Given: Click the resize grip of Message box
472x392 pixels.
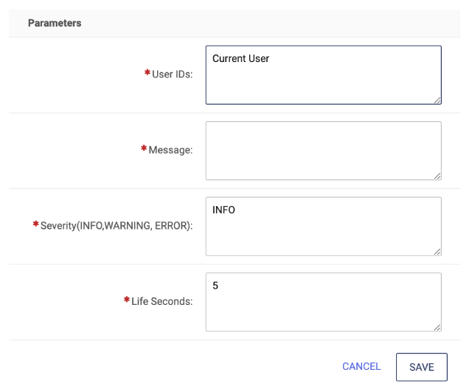Looking at the screenshot, I should (x=437, y=176).
